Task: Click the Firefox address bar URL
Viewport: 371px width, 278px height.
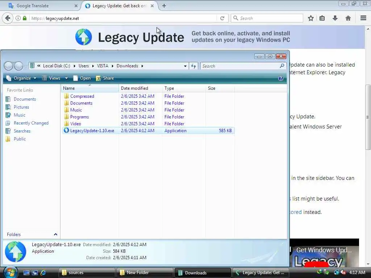Action: pos(55,18)
